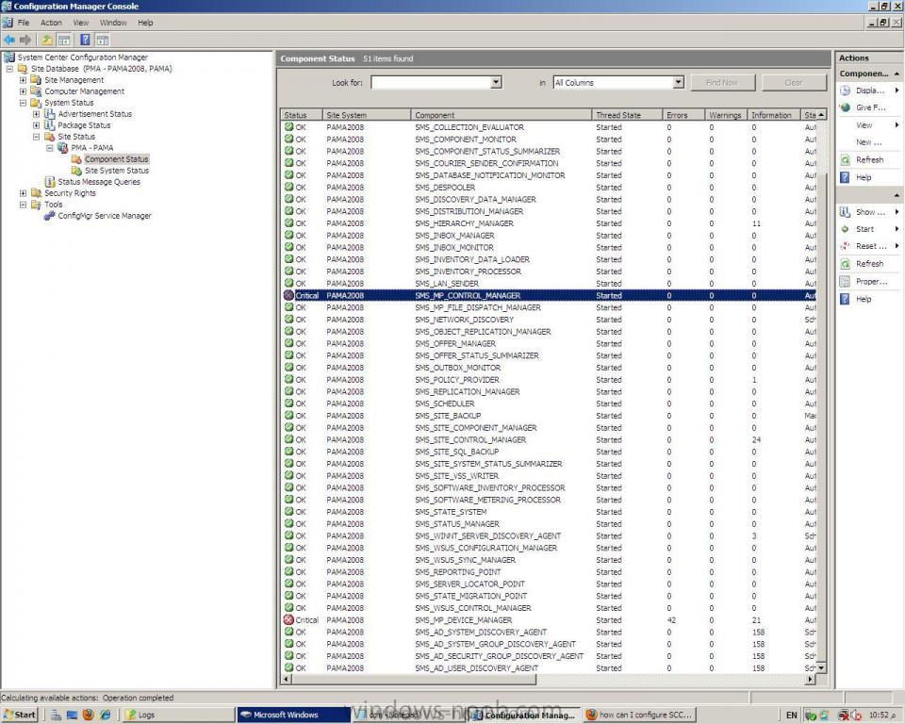Click the EN language indicator in taskbar

coord(791,716)
